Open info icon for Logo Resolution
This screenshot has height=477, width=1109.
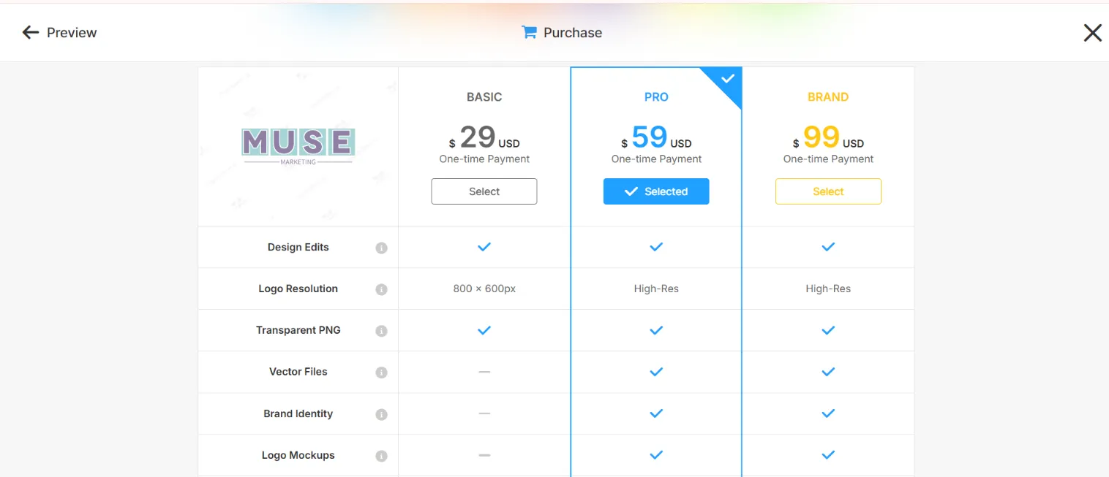point(381,289)
